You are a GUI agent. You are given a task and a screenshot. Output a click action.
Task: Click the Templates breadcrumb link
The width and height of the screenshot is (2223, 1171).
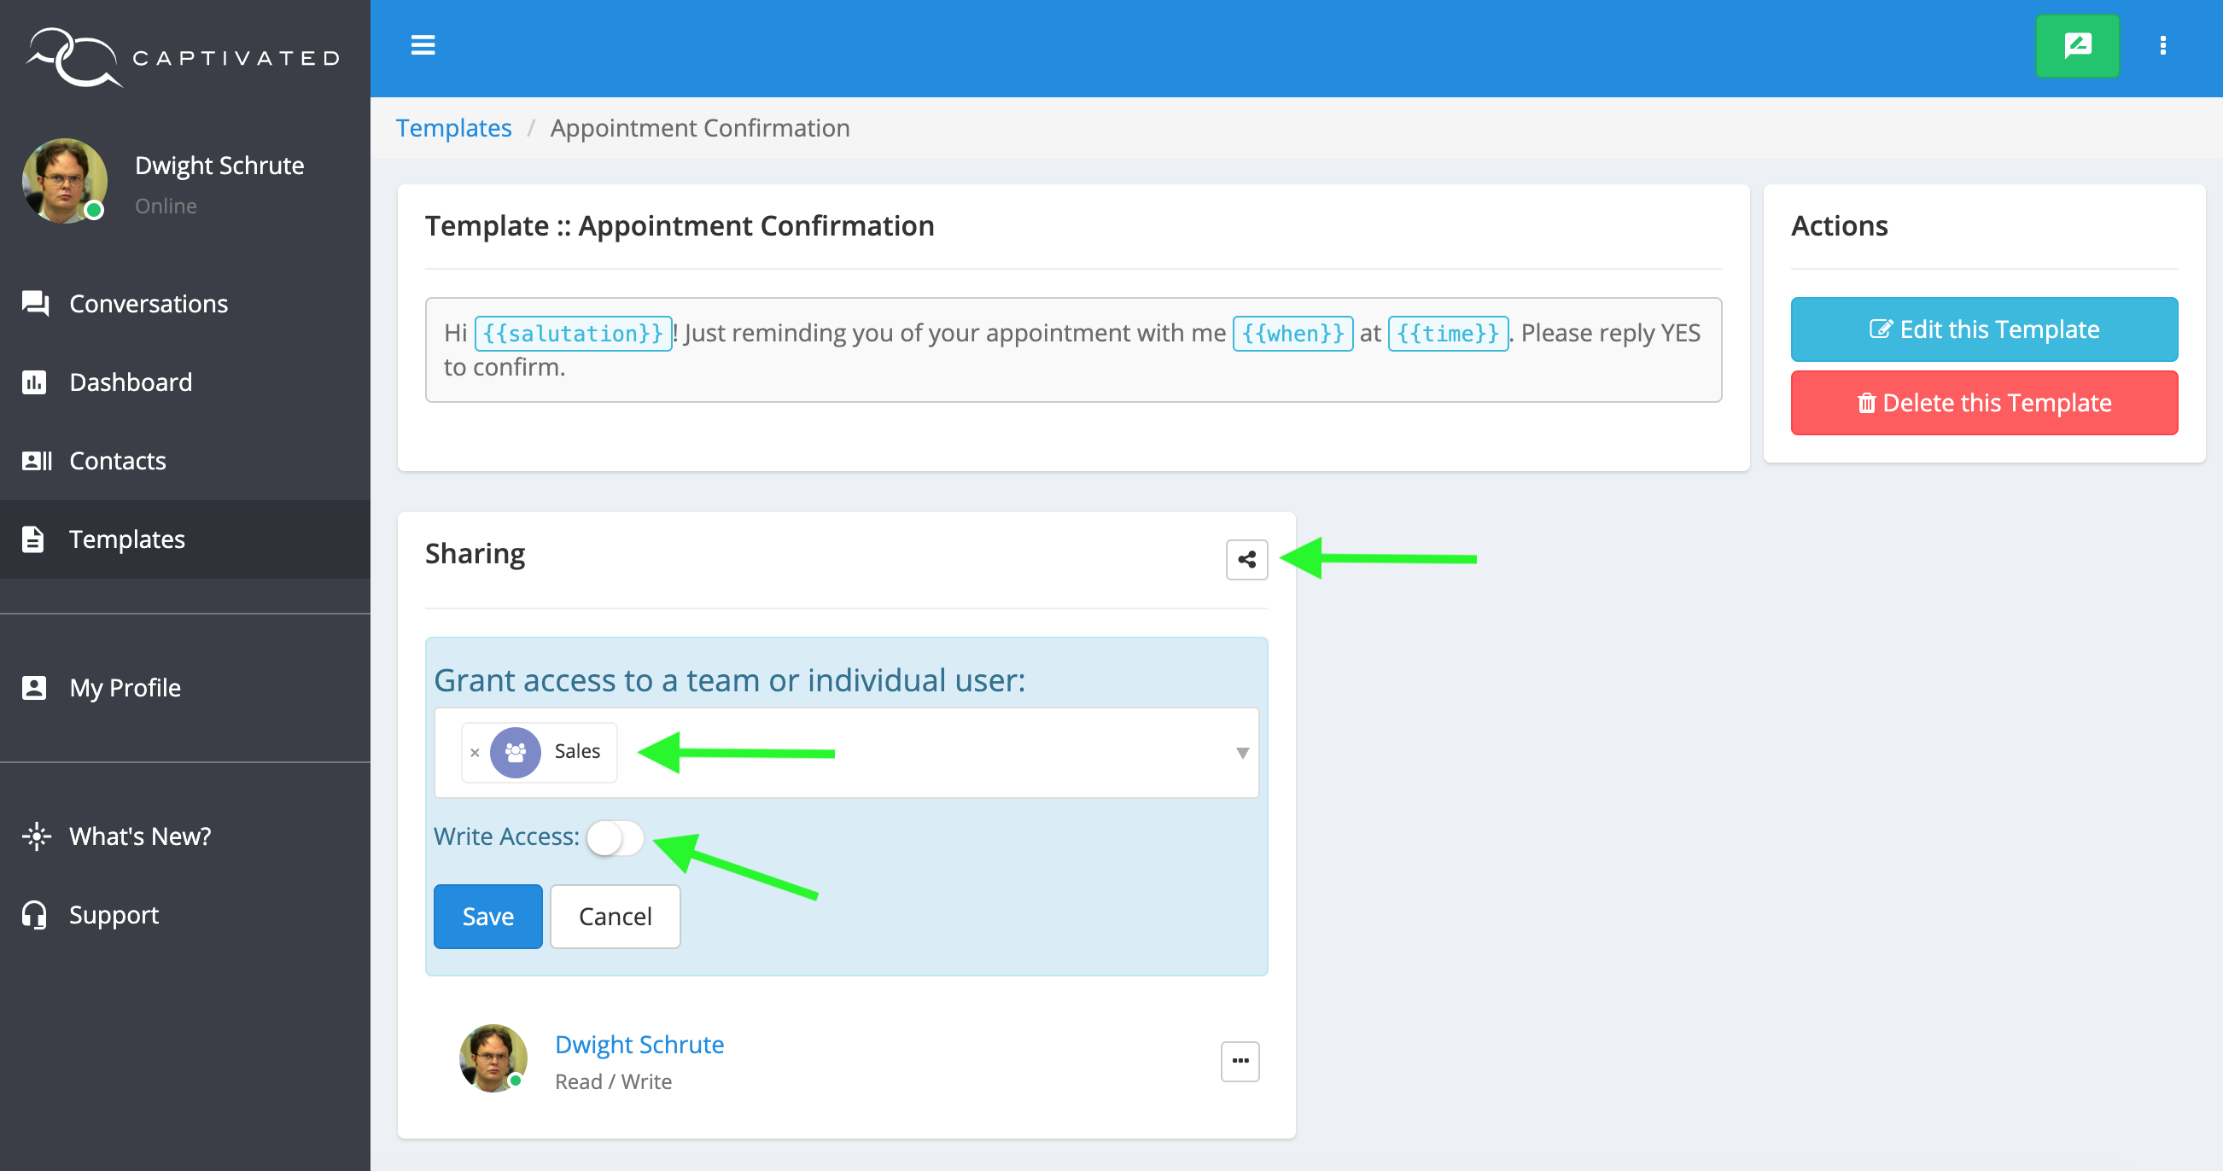click(453, 128)
